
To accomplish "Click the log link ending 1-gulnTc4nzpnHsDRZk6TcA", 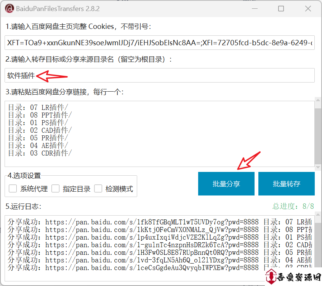I will pos(152,245).
